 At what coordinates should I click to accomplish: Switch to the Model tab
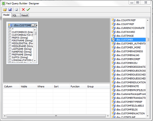[6, 15]
